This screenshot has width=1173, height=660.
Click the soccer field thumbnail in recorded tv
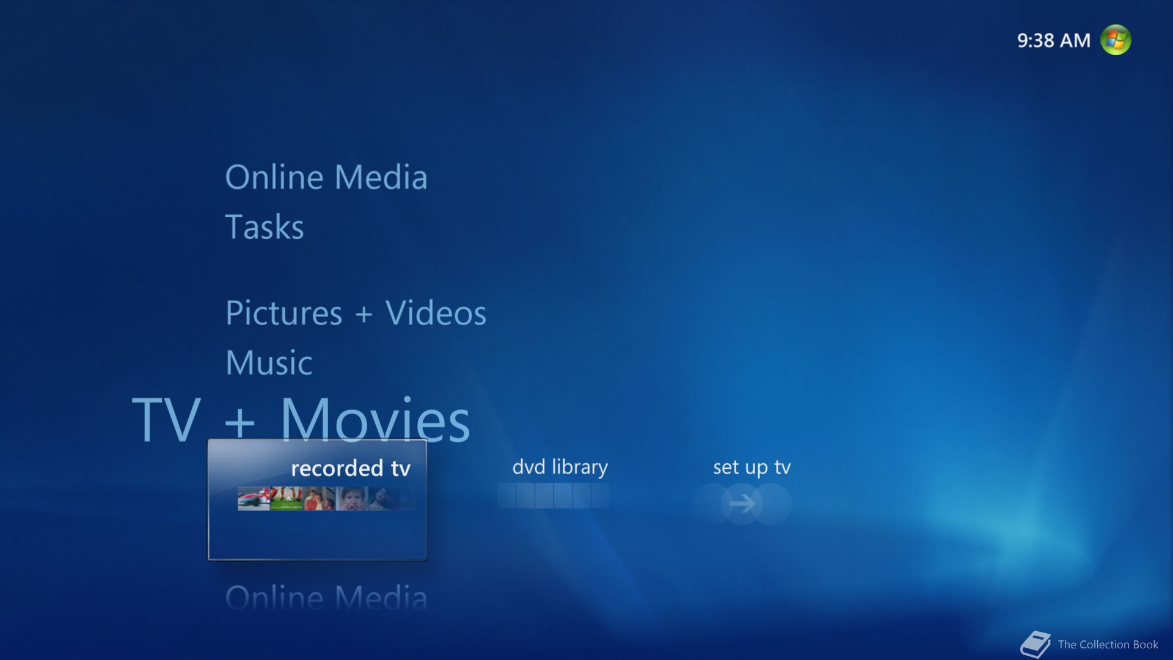point(287,499)
